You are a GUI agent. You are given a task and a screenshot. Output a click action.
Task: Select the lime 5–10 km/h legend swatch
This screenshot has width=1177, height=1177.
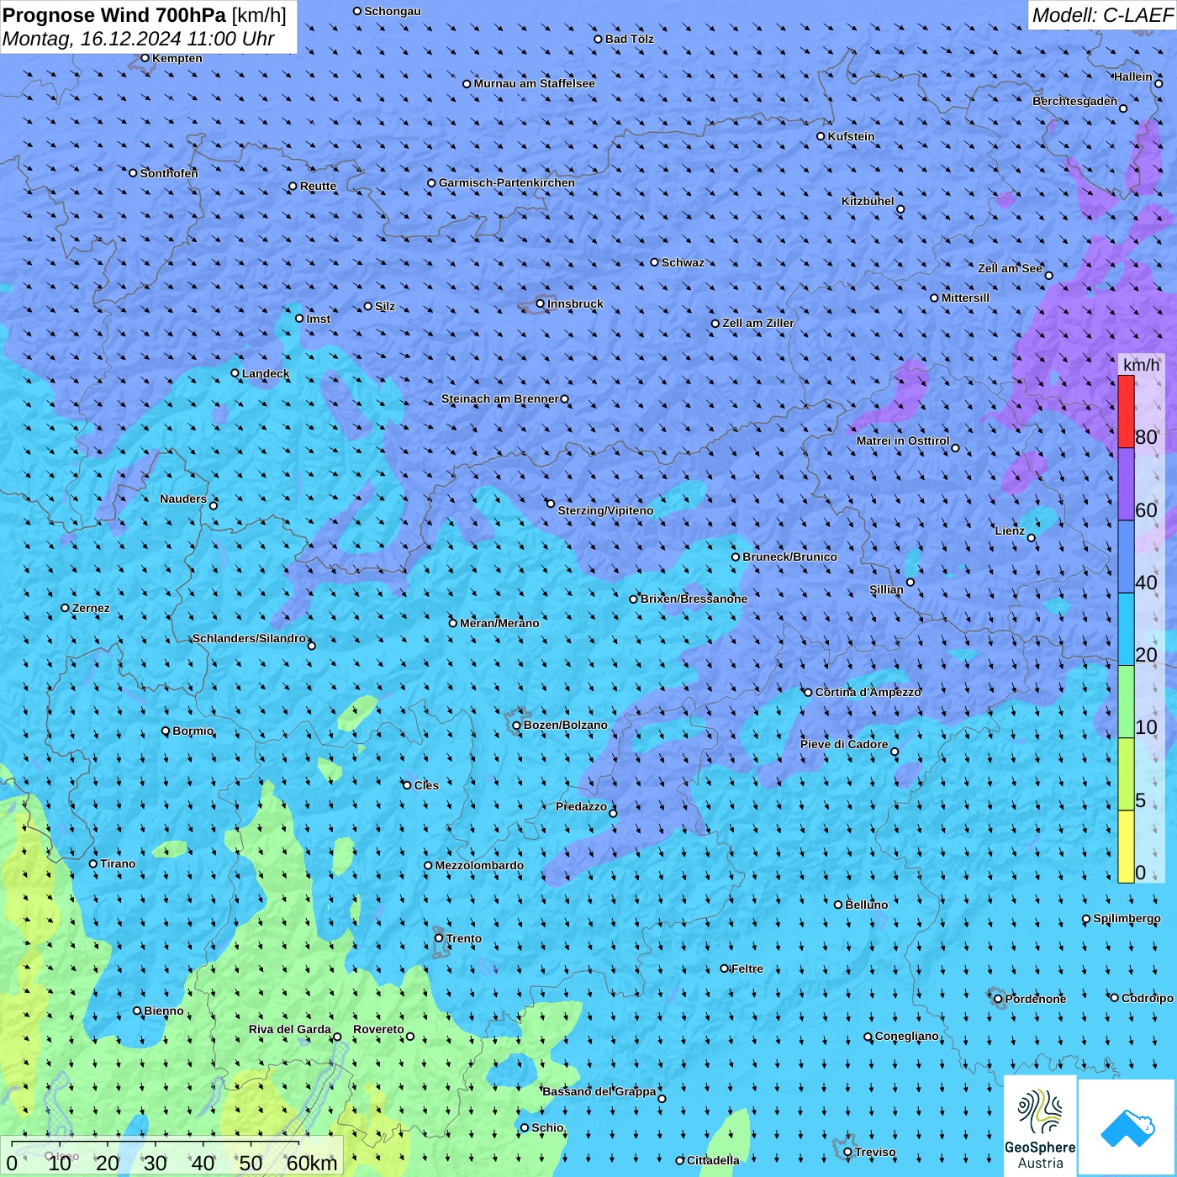pyautogui.click(x=1126, y=774)
